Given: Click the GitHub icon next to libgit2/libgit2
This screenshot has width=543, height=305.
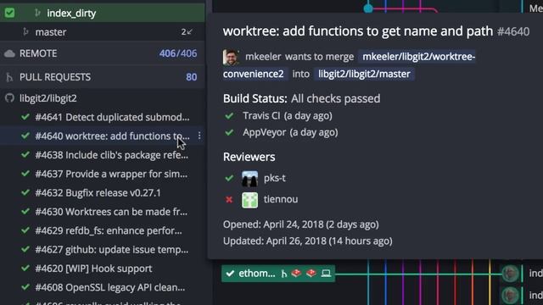Looking at the screenshot, I should click(9, 98).
